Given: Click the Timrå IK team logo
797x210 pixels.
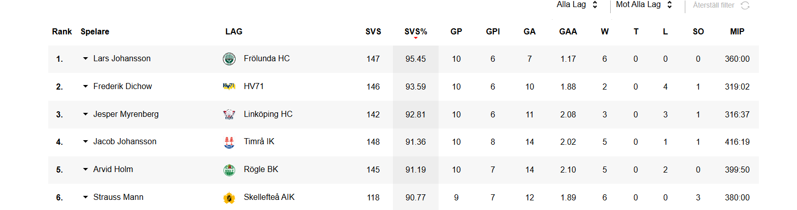Looking at the screenshot, I should point(229,142).
